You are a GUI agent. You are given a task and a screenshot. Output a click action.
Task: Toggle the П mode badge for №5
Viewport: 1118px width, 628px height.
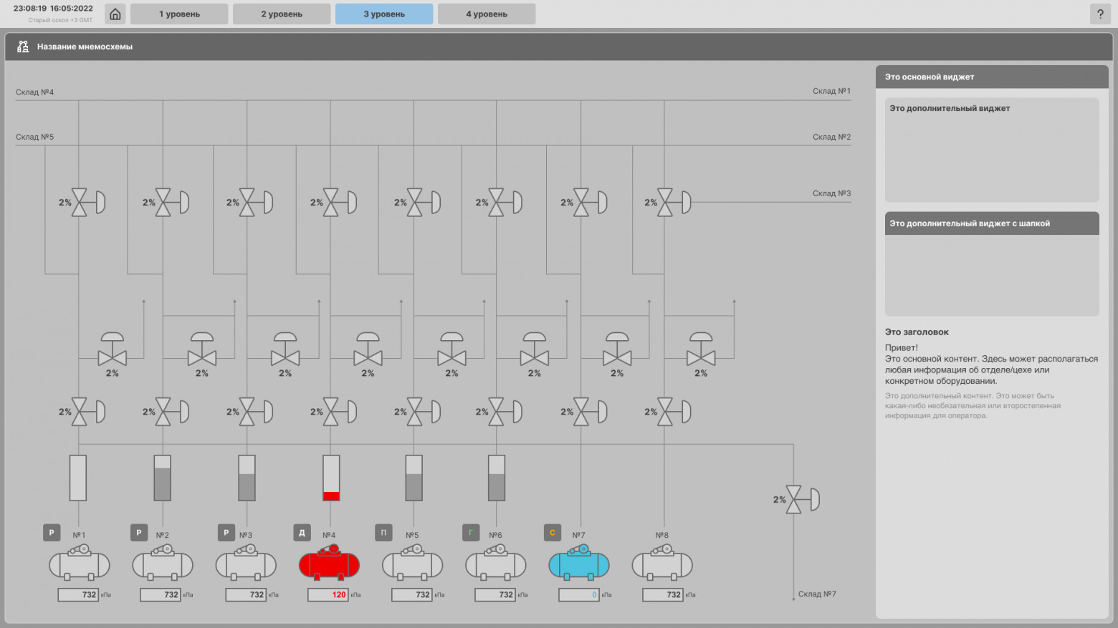point(383,533)
